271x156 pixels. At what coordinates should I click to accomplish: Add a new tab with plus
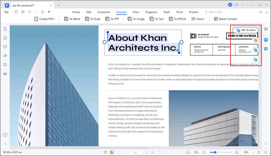pos(59,5)
